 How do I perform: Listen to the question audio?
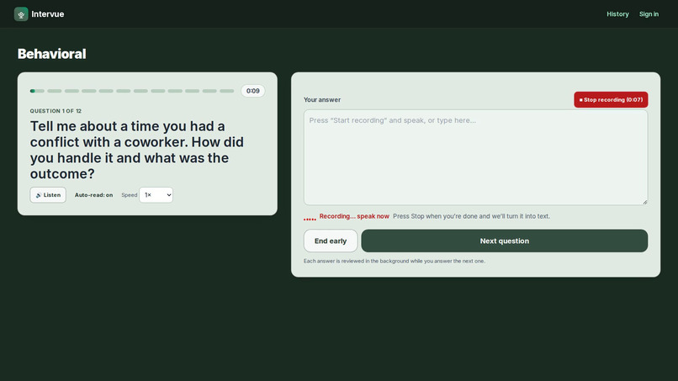tap(48, 195)
